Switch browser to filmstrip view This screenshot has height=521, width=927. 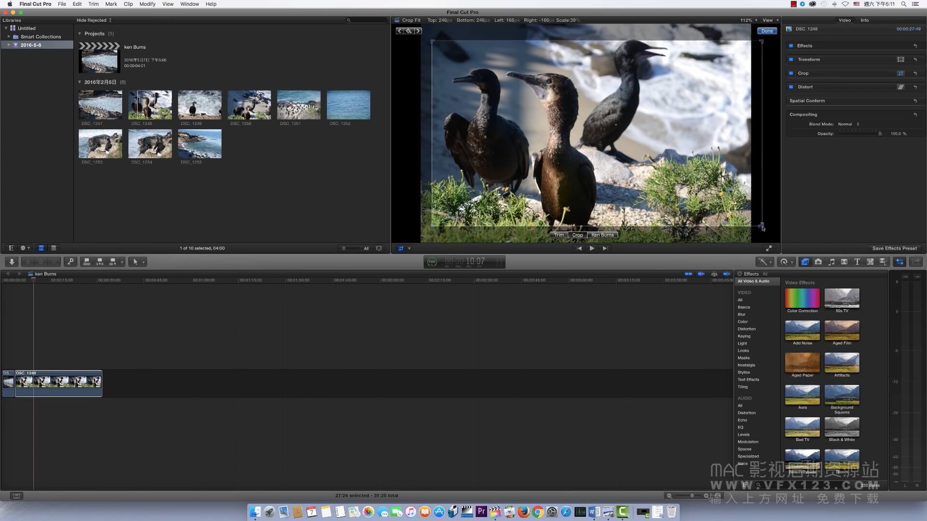(x=41, y=248)
